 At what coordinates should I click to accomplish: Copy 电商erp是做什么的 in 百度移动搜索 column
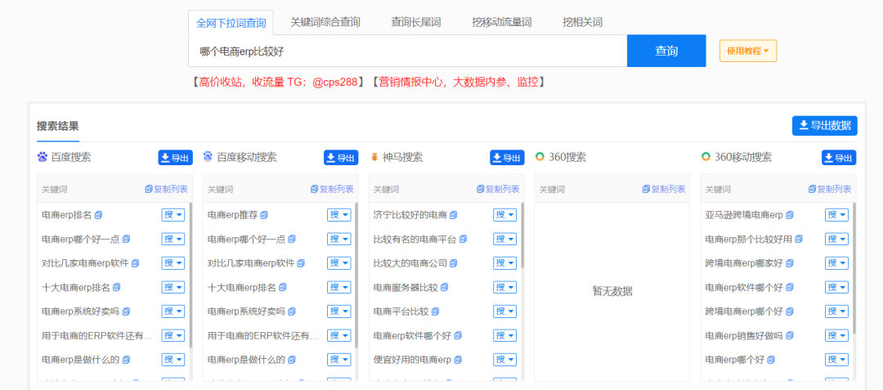pos(292,359)
